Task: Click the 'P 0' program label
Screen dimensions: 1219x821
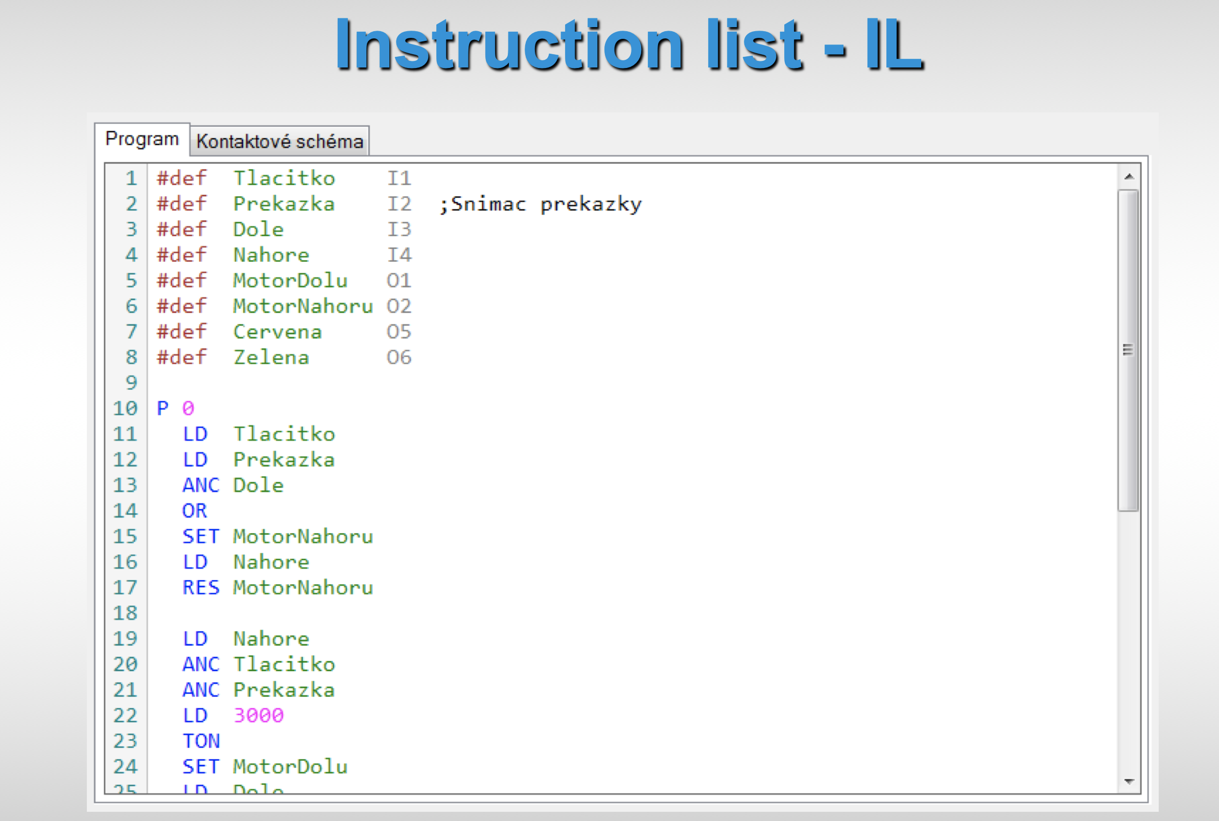Action: coord(175,408)
